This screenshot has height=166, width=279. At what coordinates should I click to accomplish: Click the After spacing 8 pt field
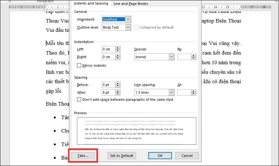(x=109, y=93)
